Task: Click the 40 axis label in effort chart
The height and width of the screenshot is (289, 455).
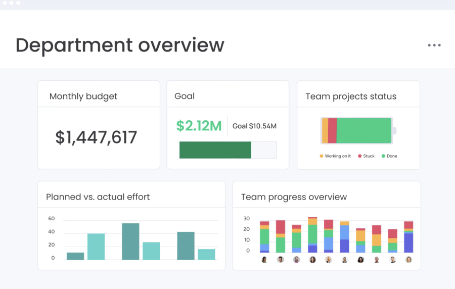Action: coord(52,231)
